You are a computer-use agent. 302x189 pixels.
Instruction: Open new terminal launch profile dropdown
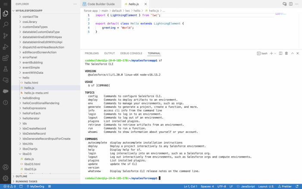276,53
